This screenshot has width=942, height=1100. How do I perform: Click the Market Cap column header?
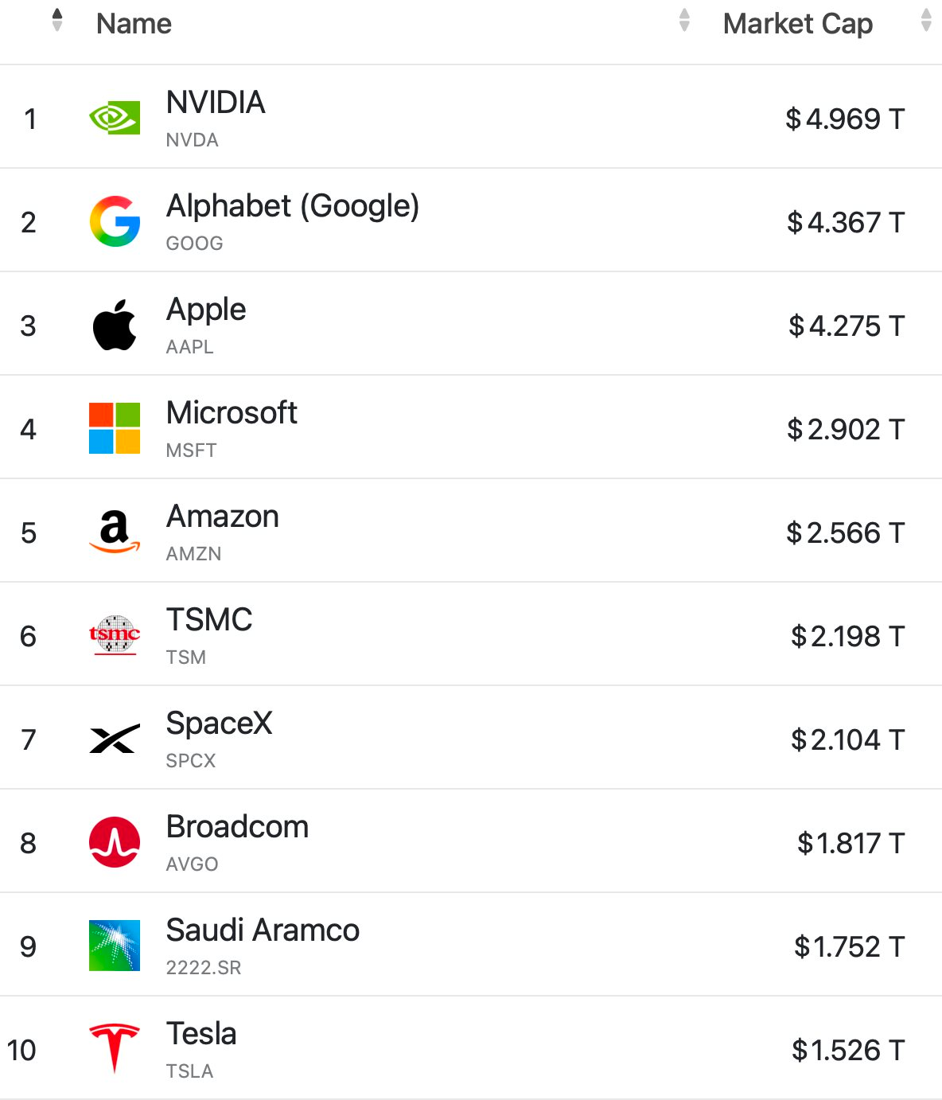click(x=798, y=24)
